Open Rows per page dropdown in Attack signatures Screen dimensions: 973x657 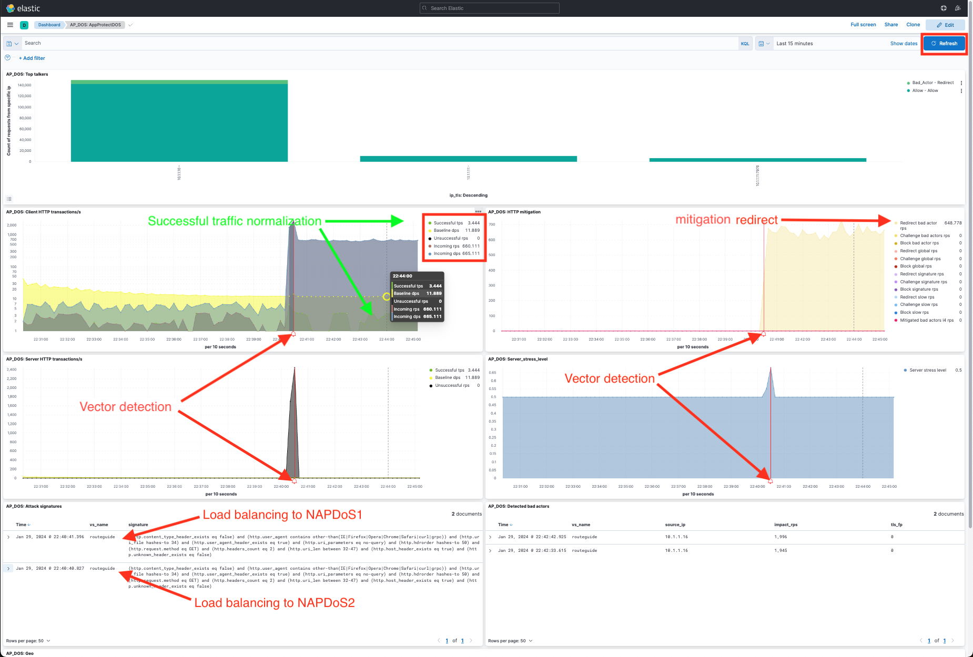28,641
